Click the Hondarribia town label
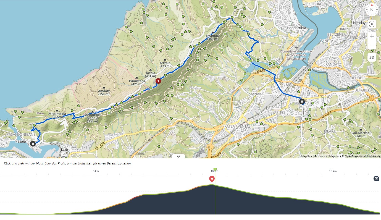 coord(297,28)
